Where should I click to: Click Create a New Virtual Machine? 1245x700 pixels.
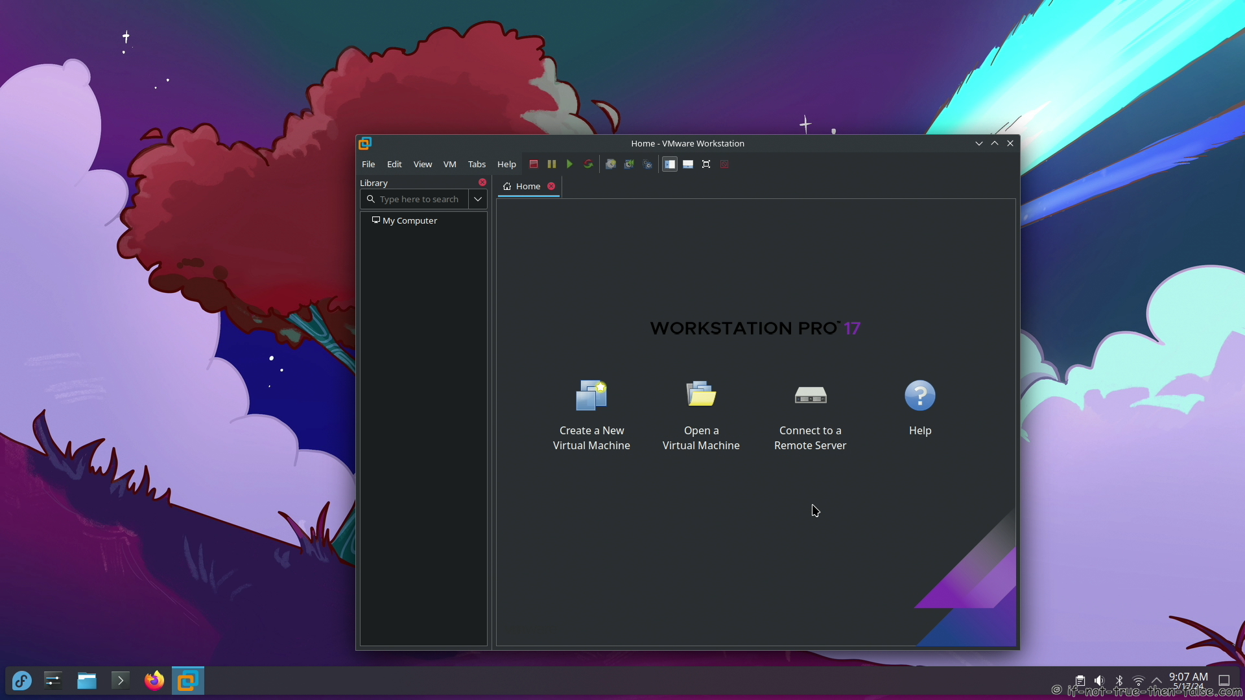tap(591, 415)
